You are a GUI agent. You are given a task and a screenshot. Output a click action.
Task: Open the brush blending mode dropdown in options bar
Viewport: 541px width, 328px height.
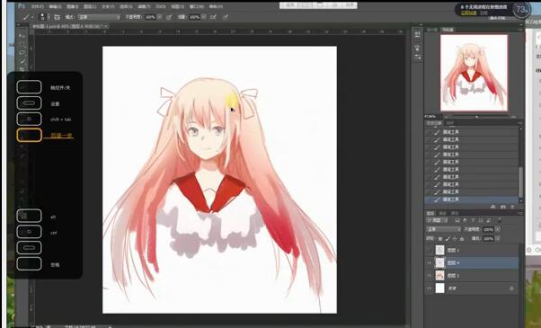click(100, 17)
